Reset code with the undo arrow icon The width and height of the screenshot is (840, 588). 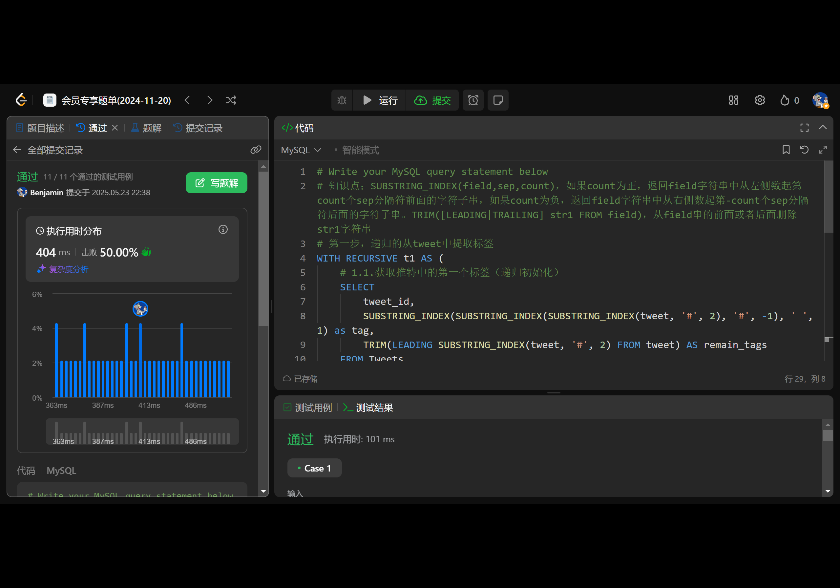(804, 150)
